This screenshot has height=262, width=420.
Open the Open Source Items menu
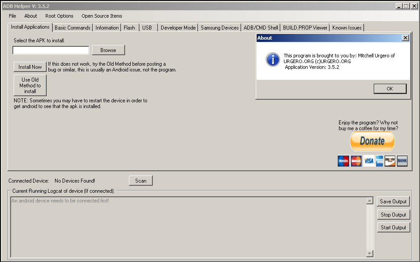pyautogui.click(x=102, y=16)
